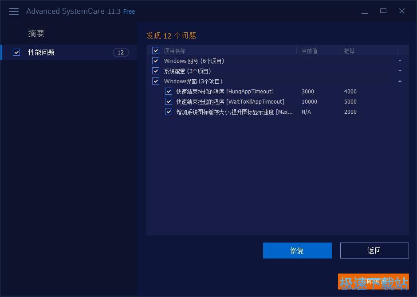Expand the 系统配置 group arrow
Image resolution: width=417 pixels, height=297 pixels.
400,71
